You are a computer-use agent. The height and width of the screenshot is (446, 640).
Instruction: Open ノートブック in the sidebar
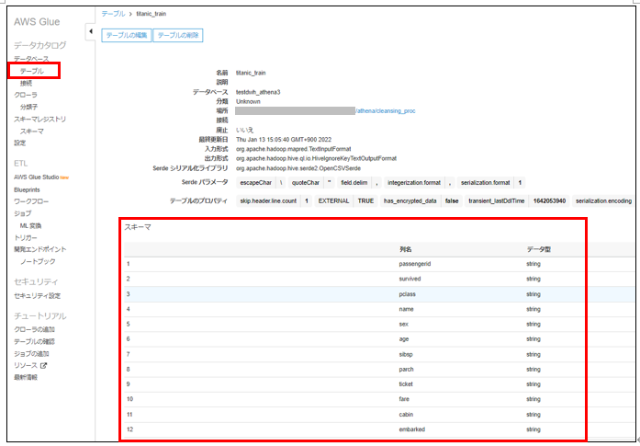tap(38, 261)
